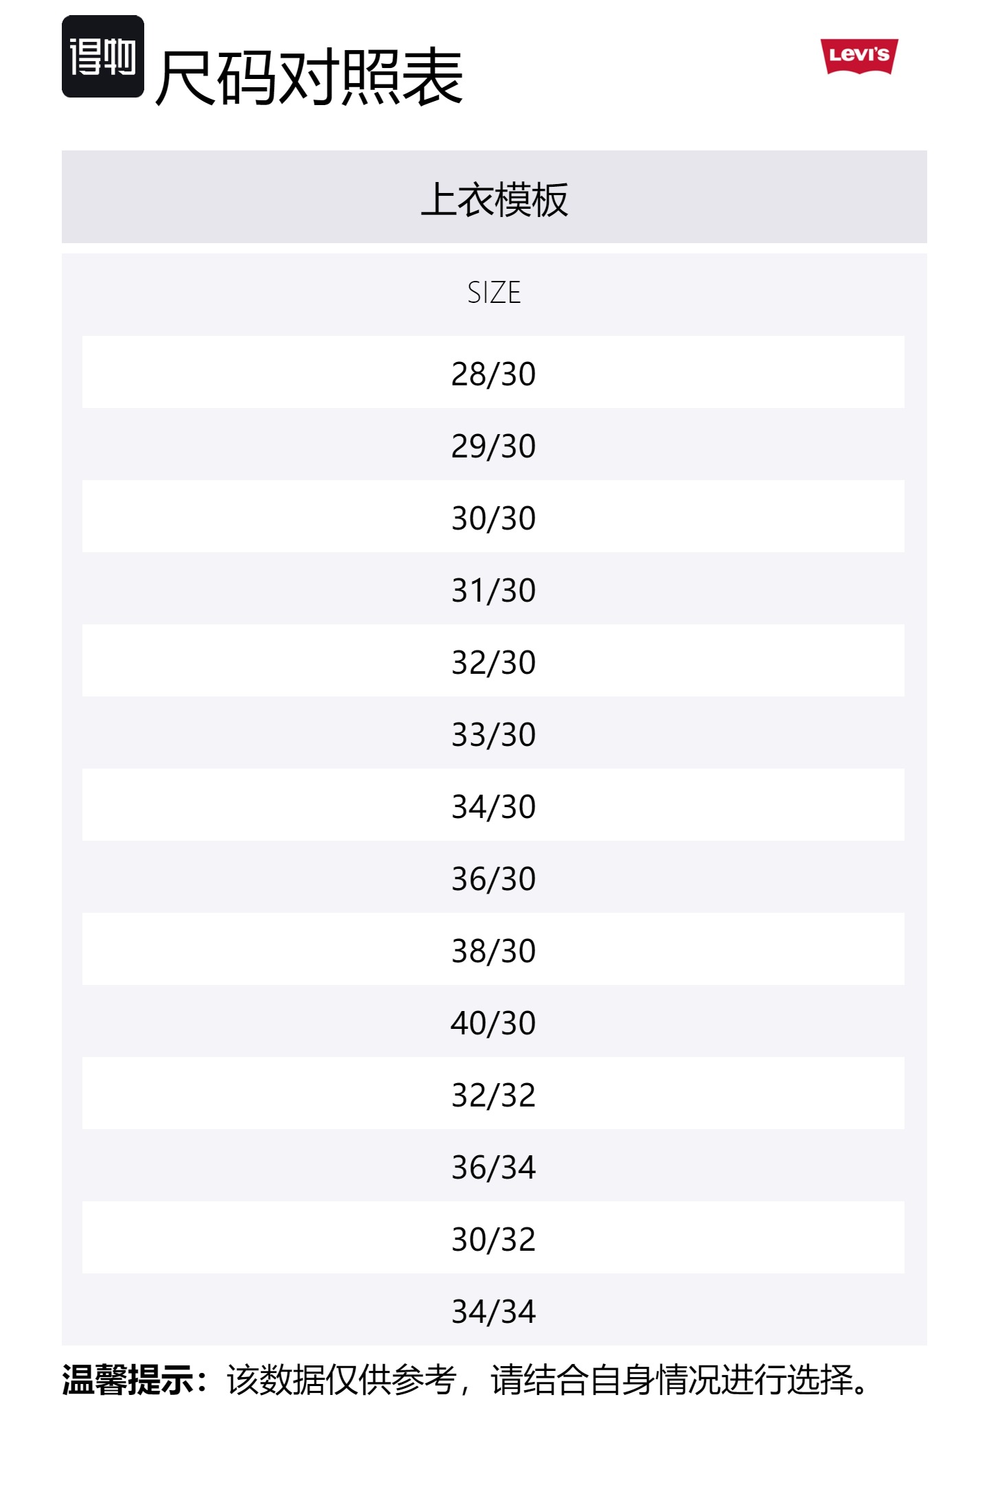Viewport: 989px width, 1498px height.
Task: Choose size 33/30 in the table
Action: tap(493, 734)
